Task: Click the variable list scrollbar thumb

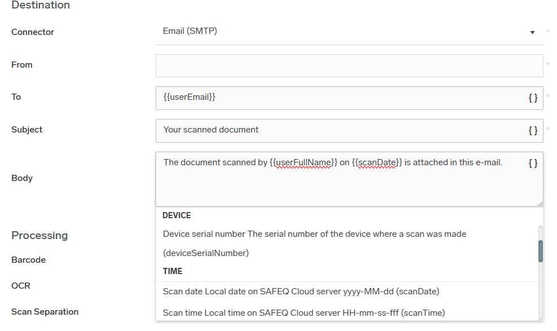Action: [541, 251]
